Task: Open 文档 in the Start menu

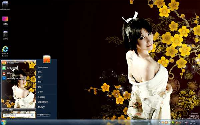Action: point(40,72)
